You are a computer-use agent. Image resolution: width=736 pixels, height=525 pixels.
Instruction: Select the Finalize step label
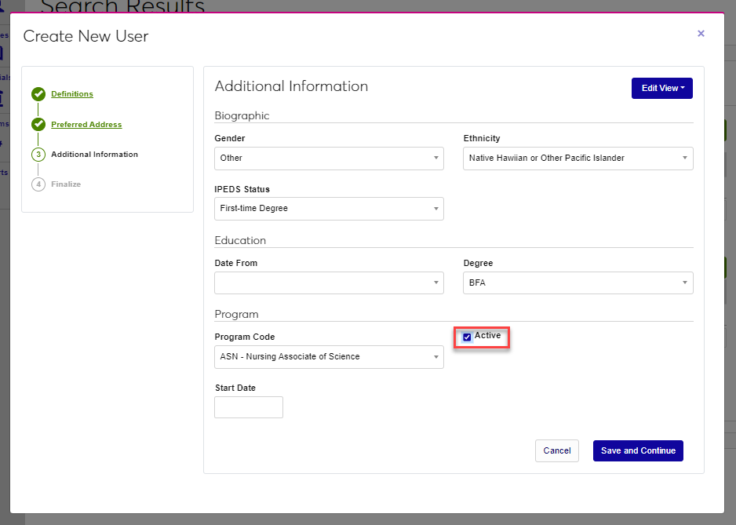coord(66,184)
